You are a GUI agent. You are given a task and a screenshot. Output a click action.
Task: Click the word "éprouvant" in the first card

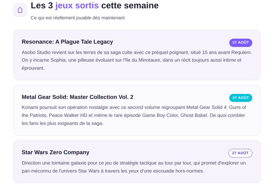33,68
